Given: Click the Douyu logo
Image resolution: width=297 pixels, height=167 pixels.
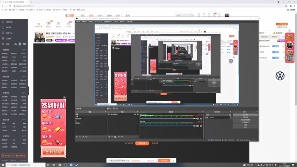Looking at the screenshot, I should tap(69, 15).
